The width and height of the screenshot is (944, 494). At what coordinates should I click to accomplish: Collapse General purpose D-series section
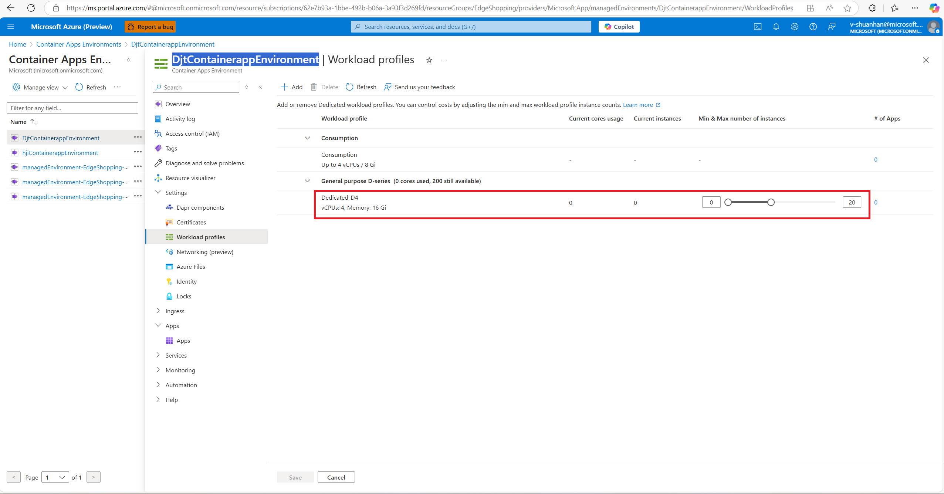click(307, 181)
